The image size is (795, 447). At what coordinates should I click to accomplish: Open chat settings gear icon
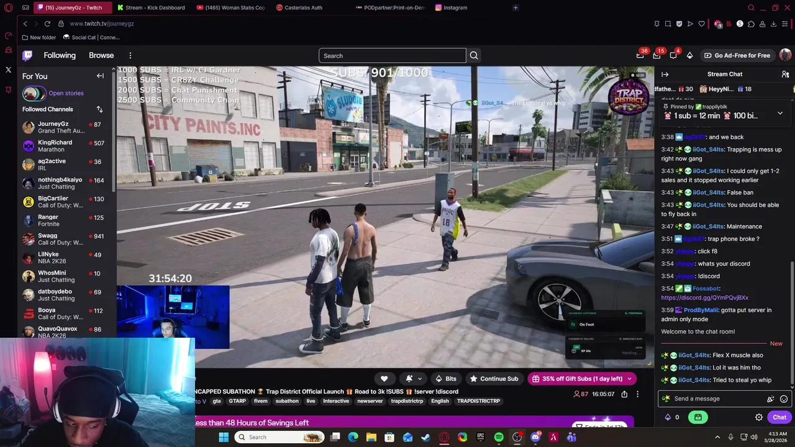click(x=758, y=417)
